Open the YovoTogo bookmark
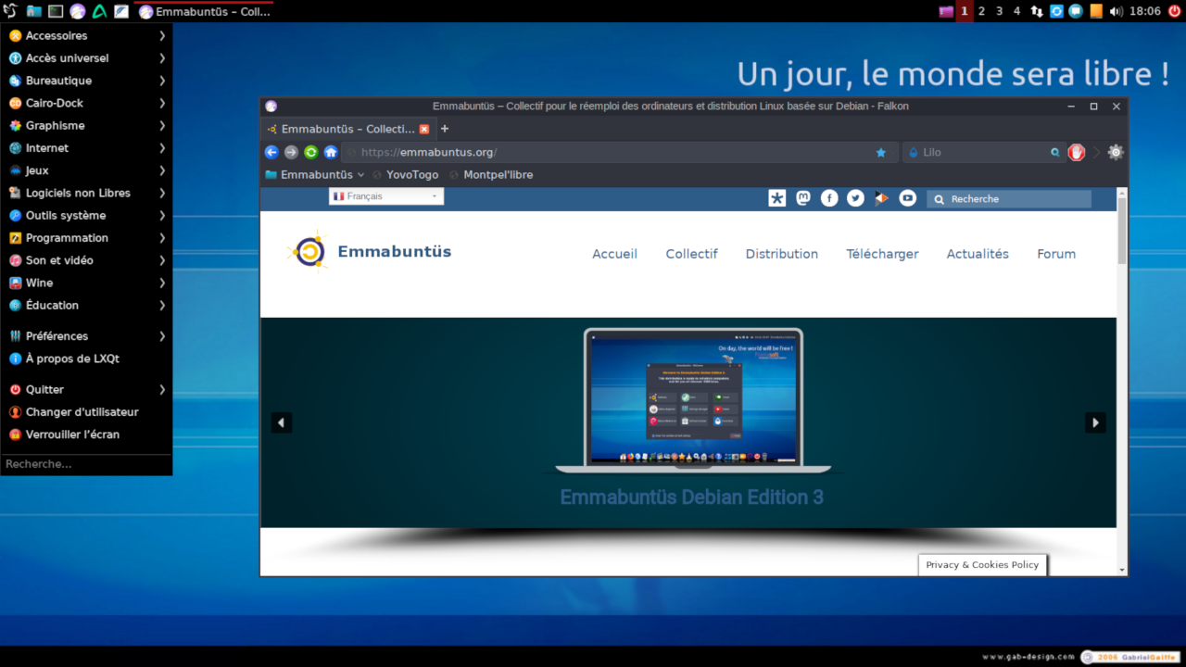Image resolution: width=1186 pixels, height=667 pixels. click(x=405, y=174)
